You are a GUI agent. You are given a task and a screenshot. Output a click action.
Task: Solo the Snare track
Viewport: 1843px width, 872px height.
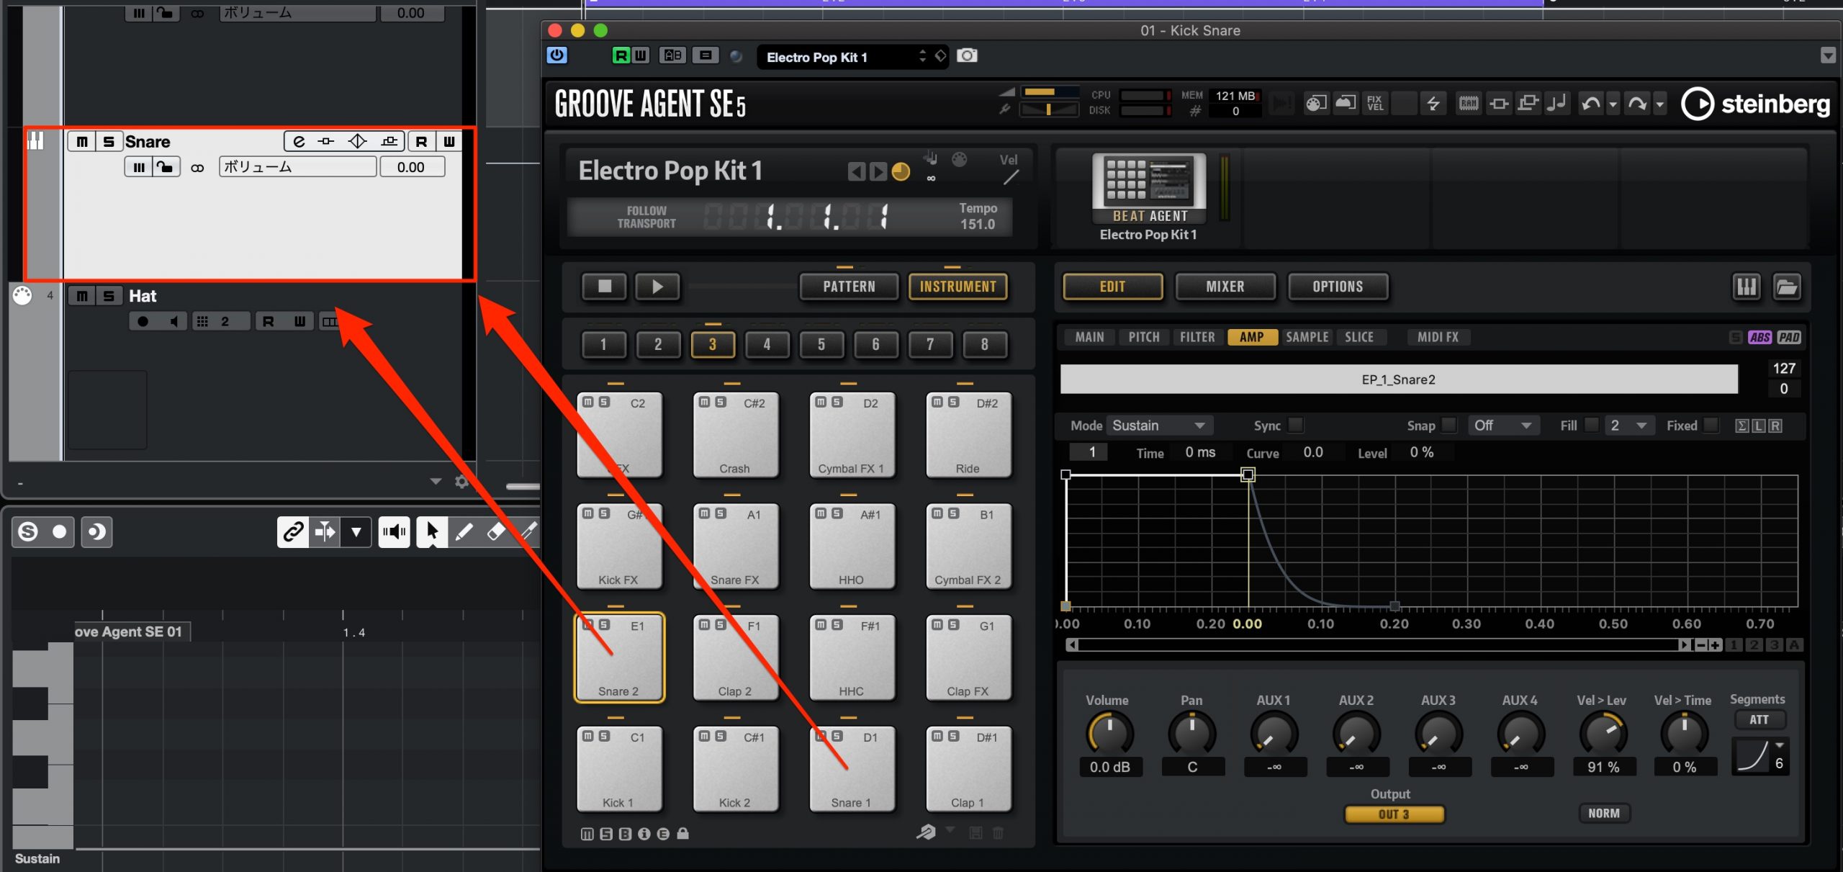[x=109, y=141]
